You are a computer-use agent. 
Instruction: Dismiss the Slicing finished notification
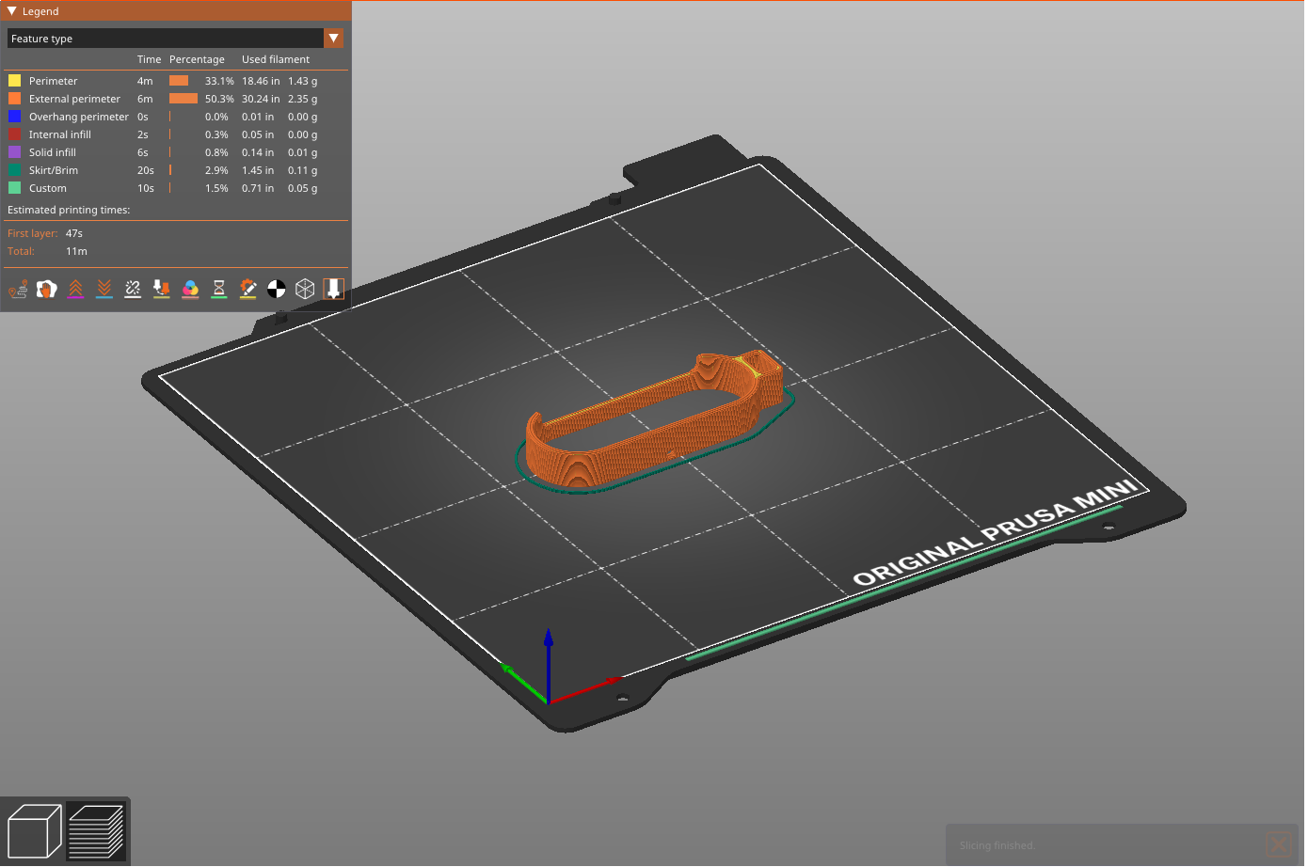click(x=1278, y=844)
